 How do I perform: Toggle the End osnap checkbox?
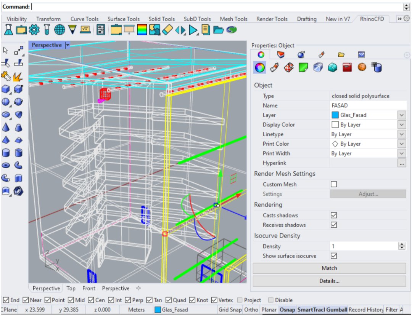point(6,300)
